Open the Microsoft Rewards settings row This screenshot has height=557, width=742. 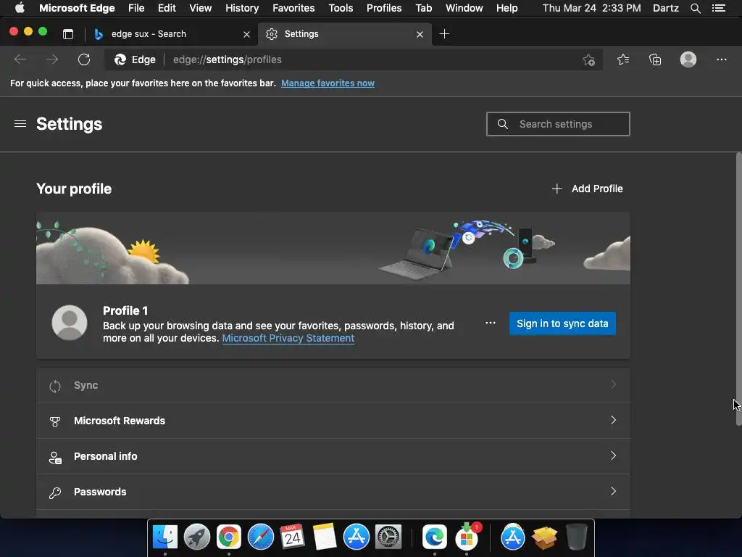(333, 421)
